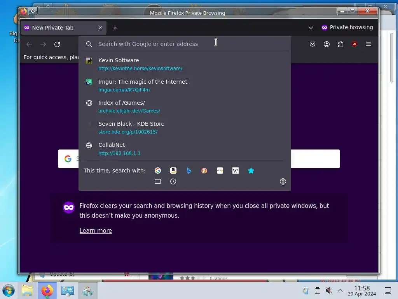Open search settings gear icon
This screenshot has width=398, height=299.
click(x=283, y=181)
